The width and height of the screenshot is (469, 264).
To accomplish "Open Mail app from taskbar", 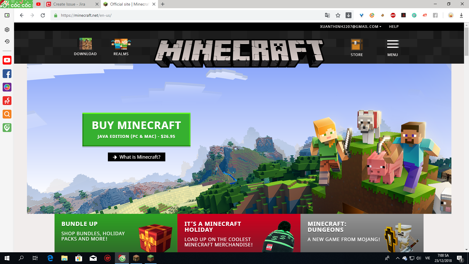I will click(93, 258).
